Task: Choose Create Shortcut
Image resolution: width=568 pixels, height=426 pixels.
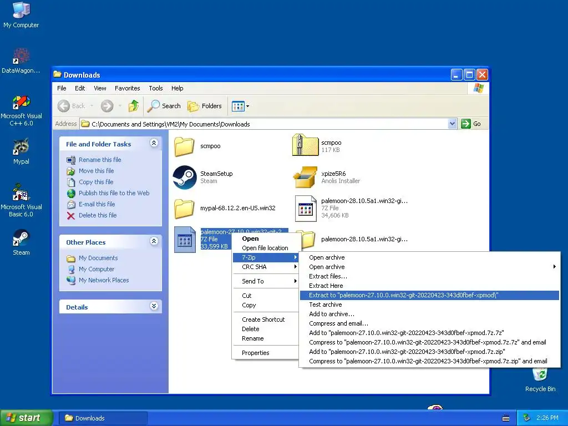Action: point(266,319)
